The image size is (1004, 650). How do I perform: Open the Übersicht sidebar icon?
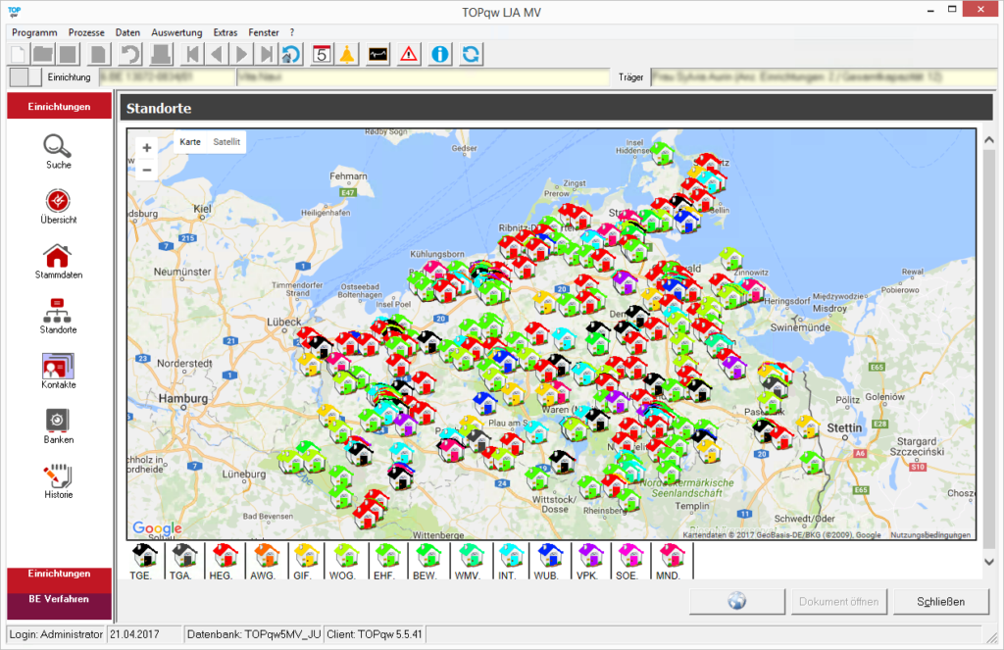(x=58, y=201)
